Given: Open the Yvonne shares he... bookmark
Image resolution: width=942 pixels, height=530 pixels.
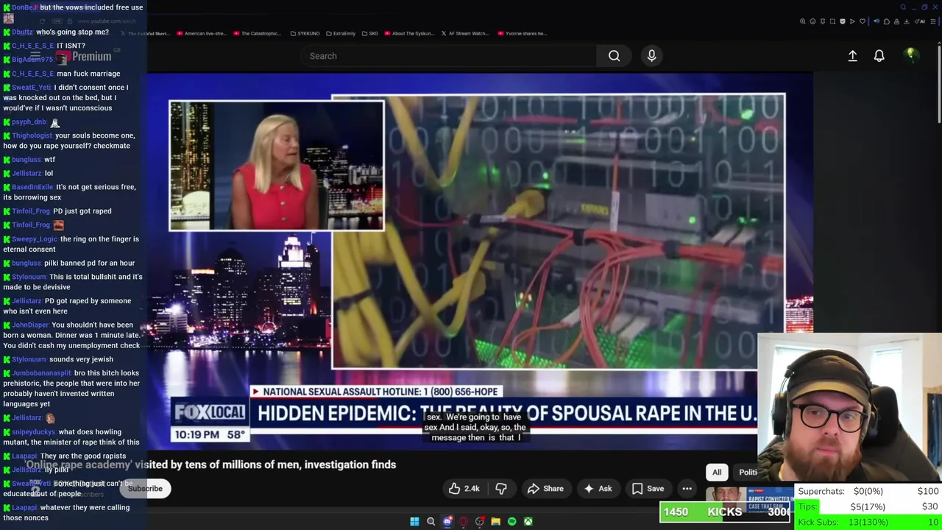Looking at the screenshot, I should pos(522,33).
